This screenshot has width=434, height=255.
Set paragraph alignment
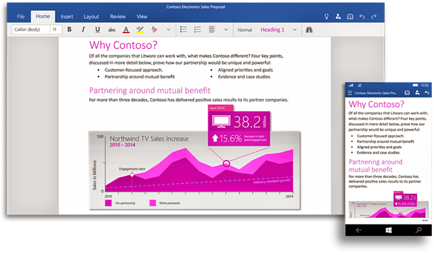212,29
